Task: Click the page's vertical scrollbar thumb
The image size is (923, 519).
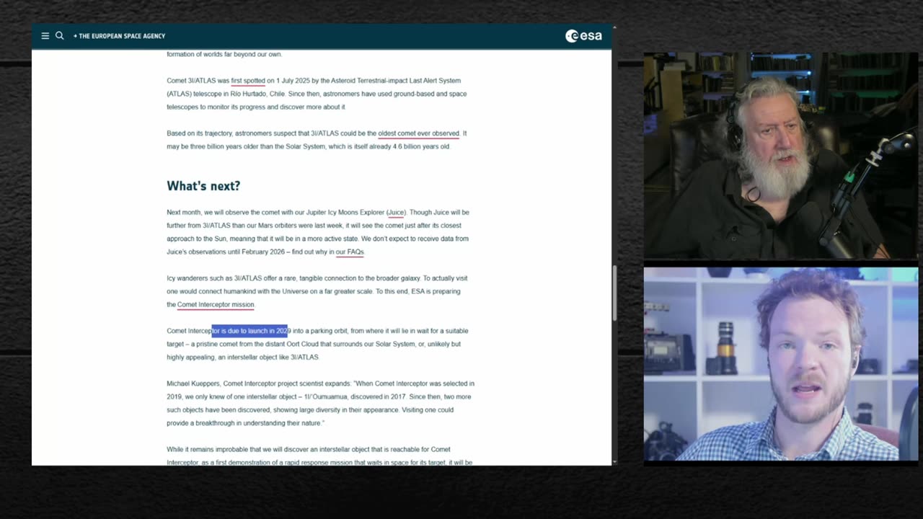Action: tap(614, 292)
